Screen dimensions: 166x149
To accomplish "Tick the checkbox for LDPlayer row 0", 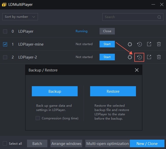I will click(5, 31).
